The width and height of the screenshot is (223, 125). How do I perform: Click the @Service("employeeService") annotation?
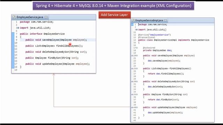(154, 35)
